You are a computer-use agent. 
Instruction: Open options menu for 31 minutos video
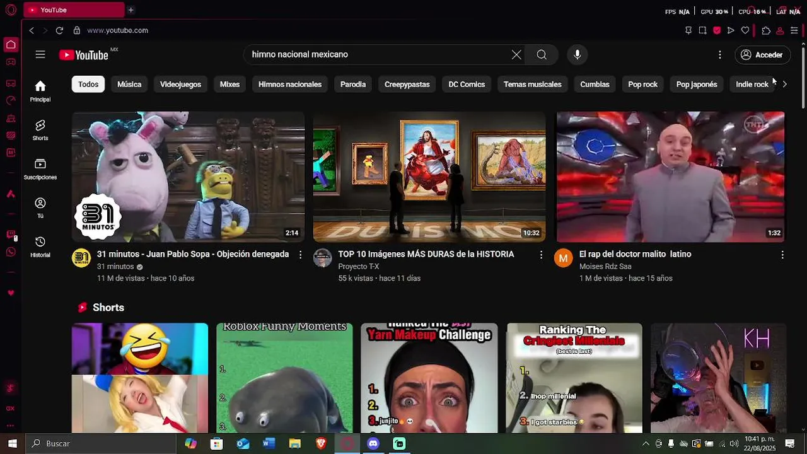coord(300,255)
